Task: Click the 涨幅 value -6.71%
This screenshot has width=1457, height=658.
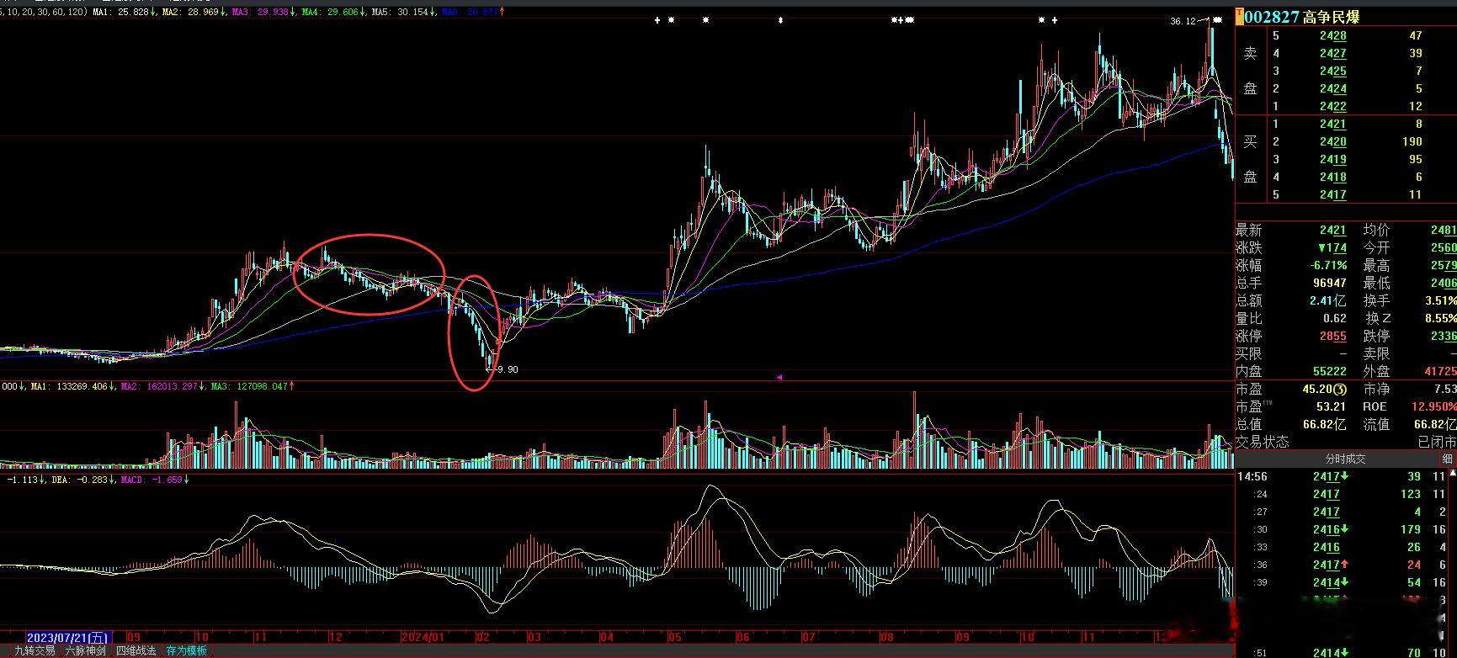Action: point(1328,266)
